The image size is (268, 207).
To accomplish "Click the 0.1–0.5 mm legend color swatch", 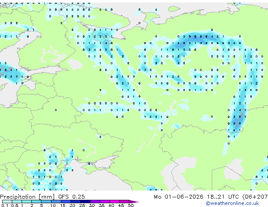I will tap(7, 202).
